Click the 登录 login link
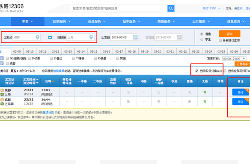This screenshot has width=250, height=164. 240,8
